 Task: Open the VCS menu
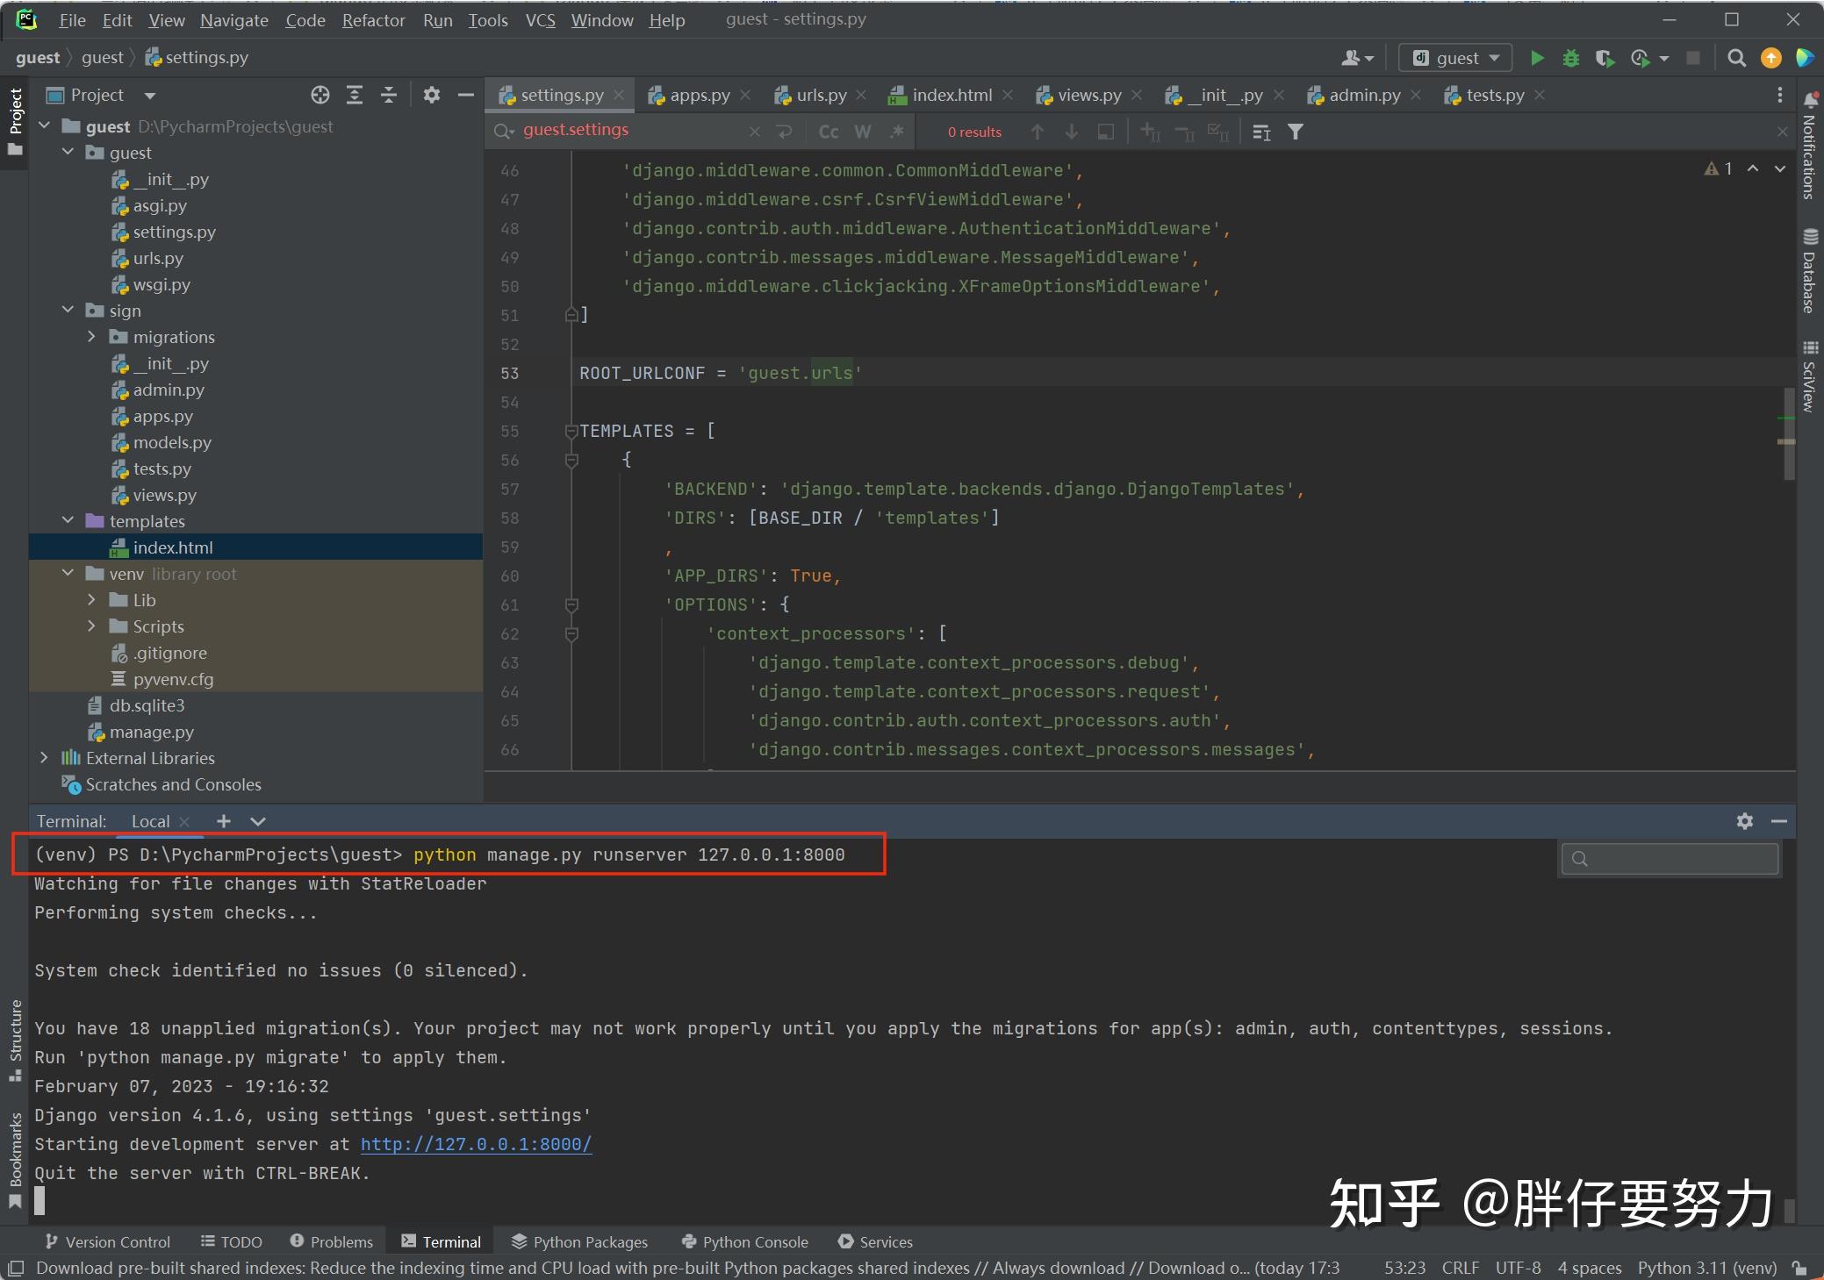coord(540,20)
